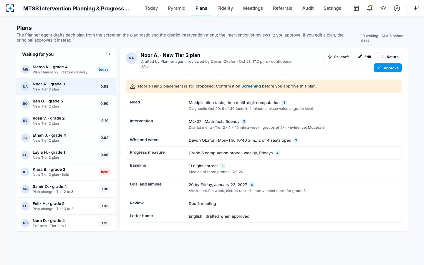Open citation 5 beside 11 digits correct

click(x=223, y=166)
